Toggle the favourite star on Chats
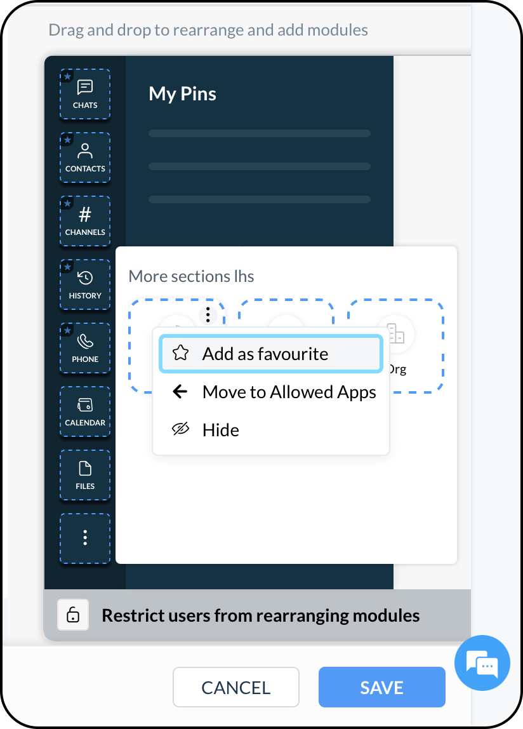 point(67,76)
